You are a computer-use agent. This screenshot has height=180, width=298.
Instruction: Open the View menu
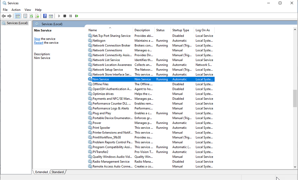click(x=27, y=9)
